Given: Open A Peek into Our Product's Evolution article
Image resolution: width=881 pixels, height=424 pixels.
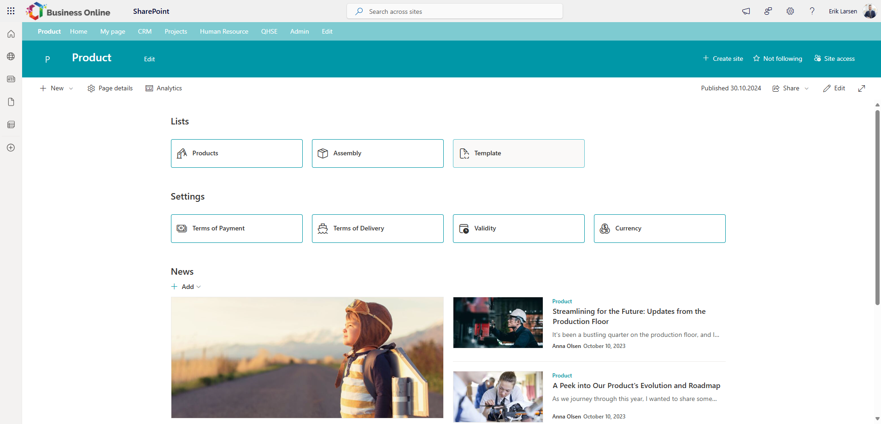Looking at the screenshot, I should (x=636, y=386).
